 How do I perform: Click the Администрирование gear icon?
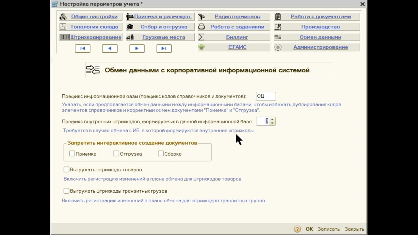pos(278,47)
